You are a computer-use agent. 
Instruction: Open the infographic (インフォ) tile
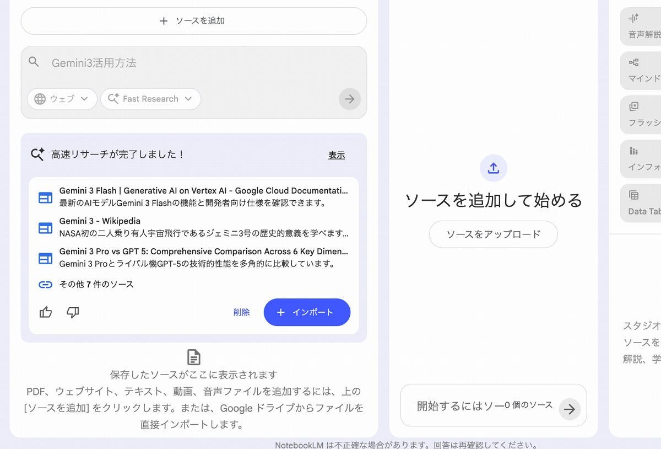coord(642,159)
